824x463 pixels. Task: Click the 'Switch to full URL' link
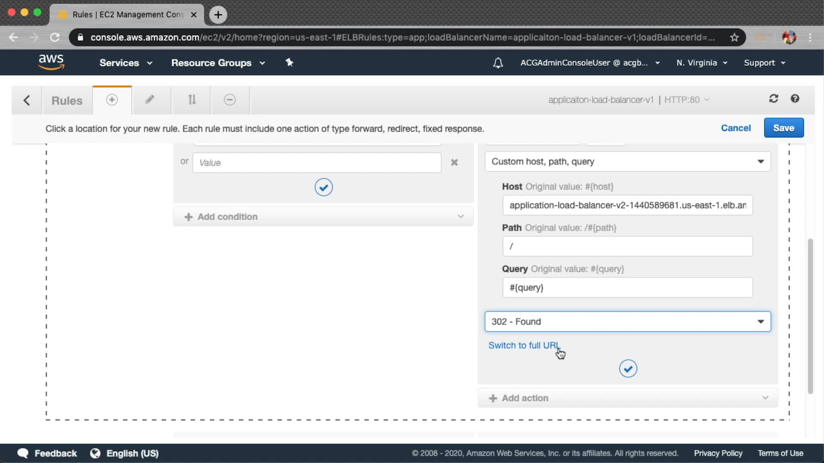[x=524, y=346]
